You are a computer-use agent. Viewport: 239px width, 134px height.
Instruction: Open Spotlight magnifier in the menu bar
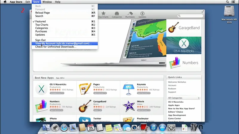[227, 2]
